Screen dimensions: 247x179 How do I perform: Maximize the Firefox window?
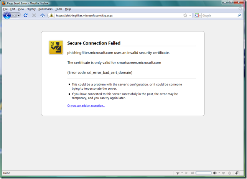tap(231, 2)
